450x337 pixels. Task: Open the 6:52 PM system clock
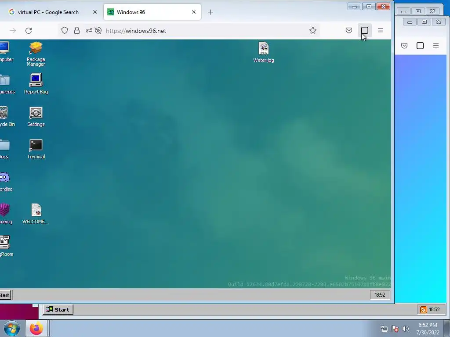pos(428,329)
